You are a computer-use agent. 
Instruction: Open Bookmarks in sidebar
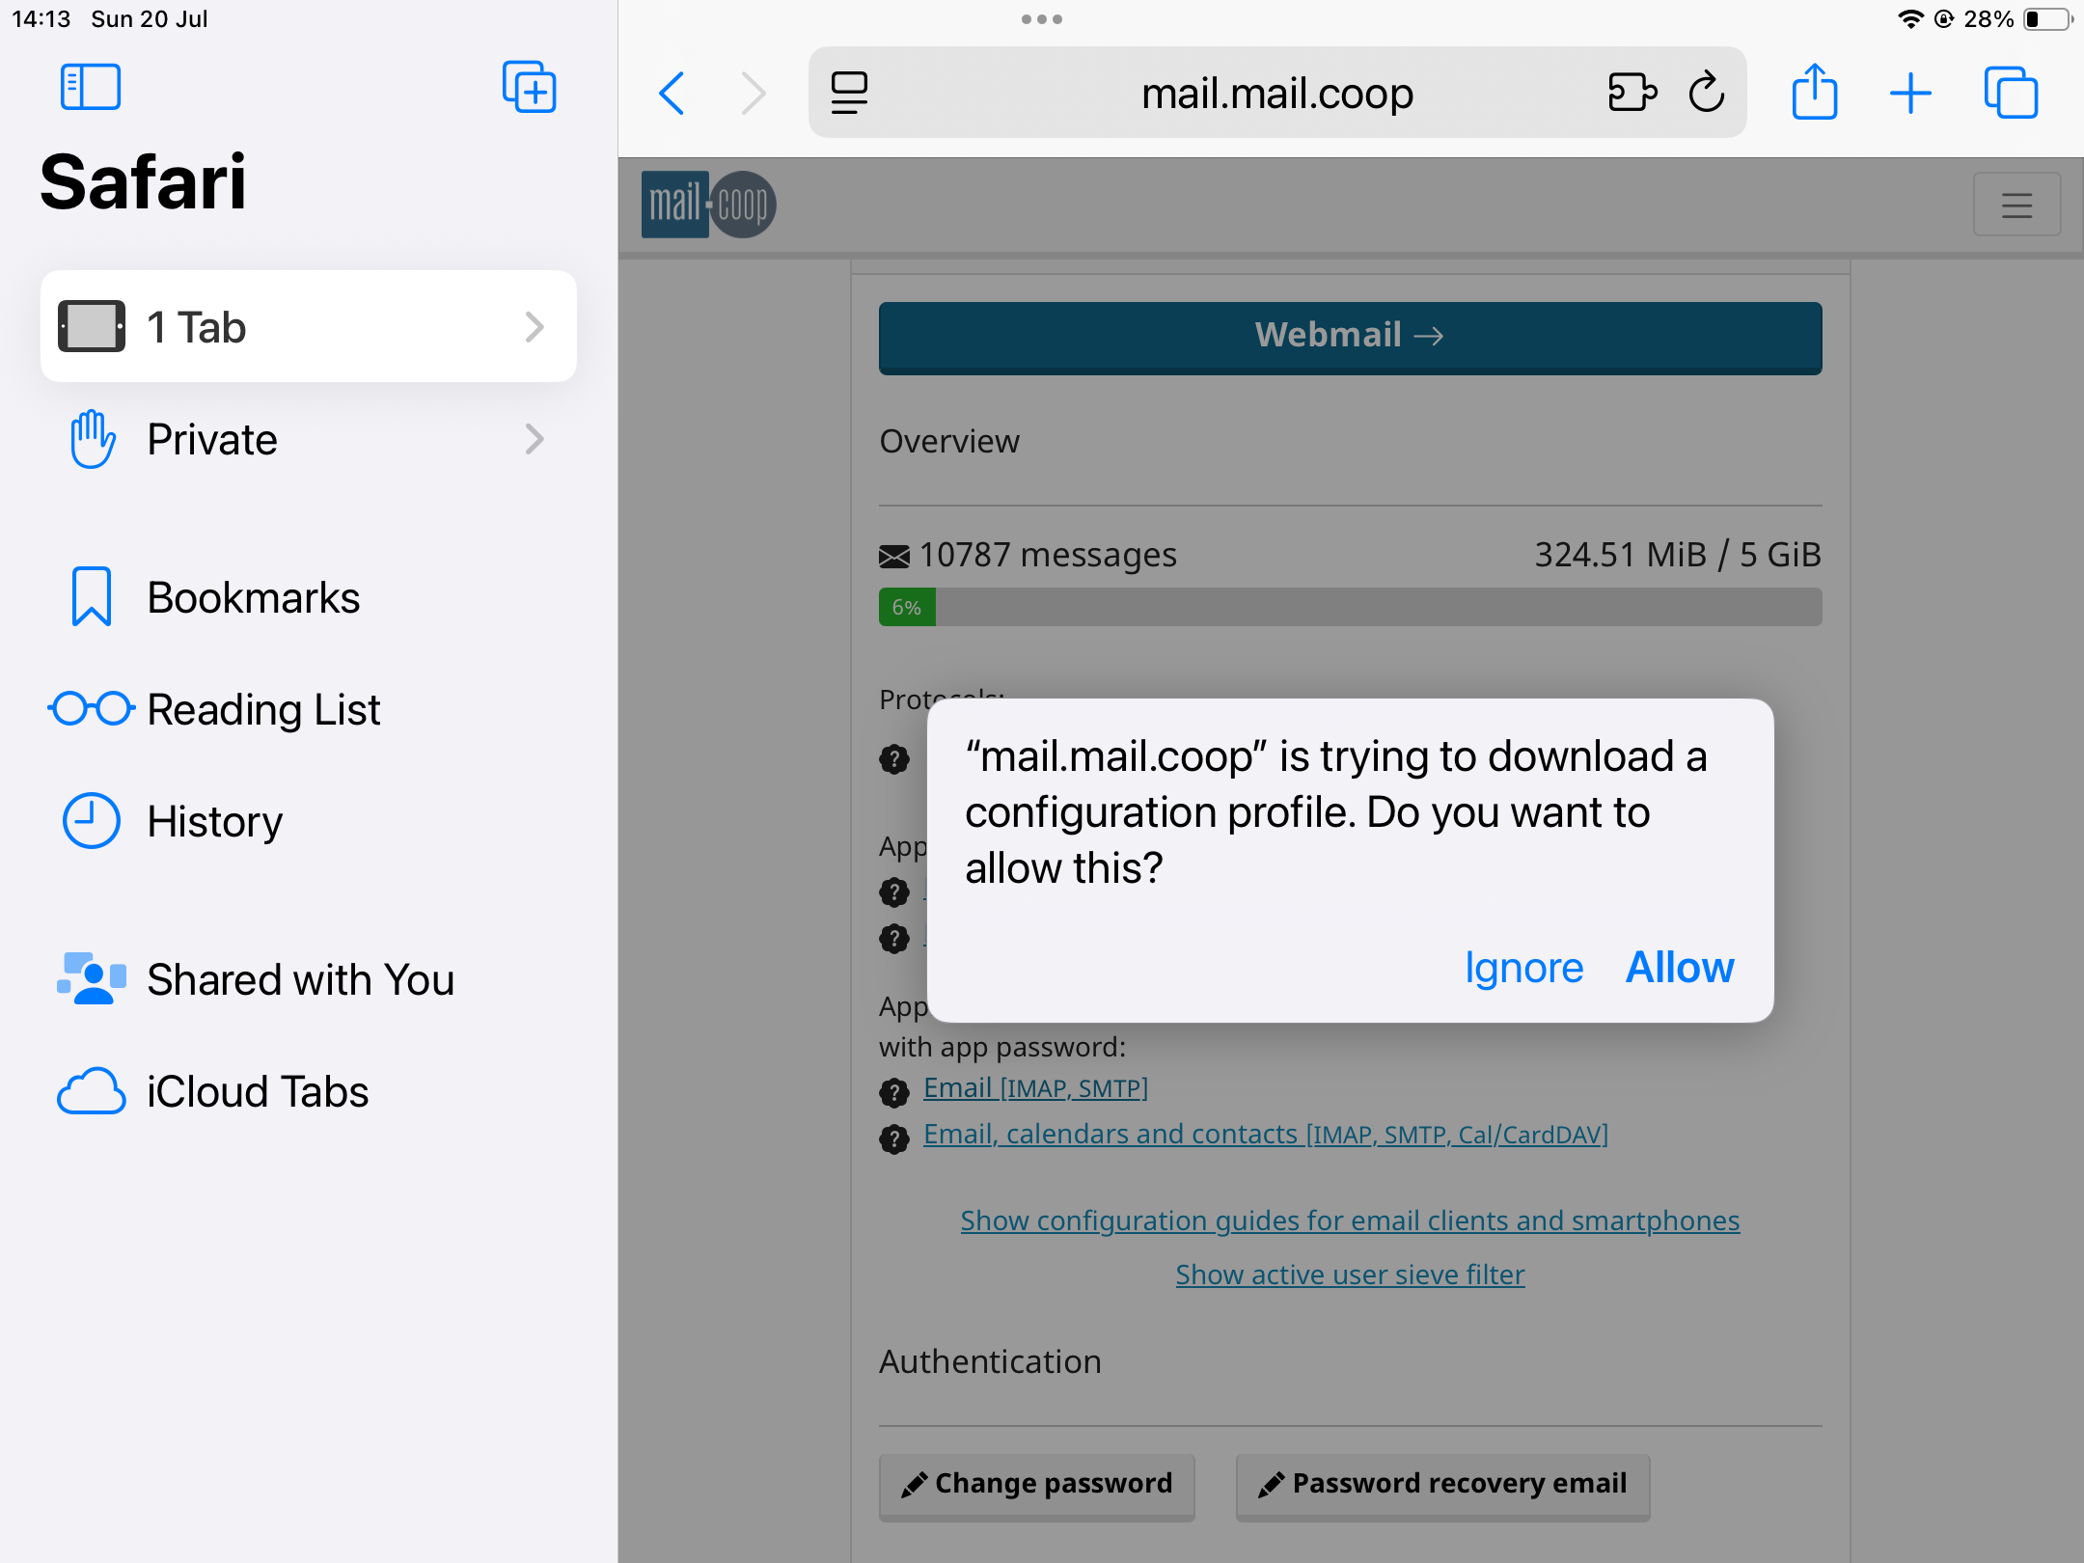(309, 597)
